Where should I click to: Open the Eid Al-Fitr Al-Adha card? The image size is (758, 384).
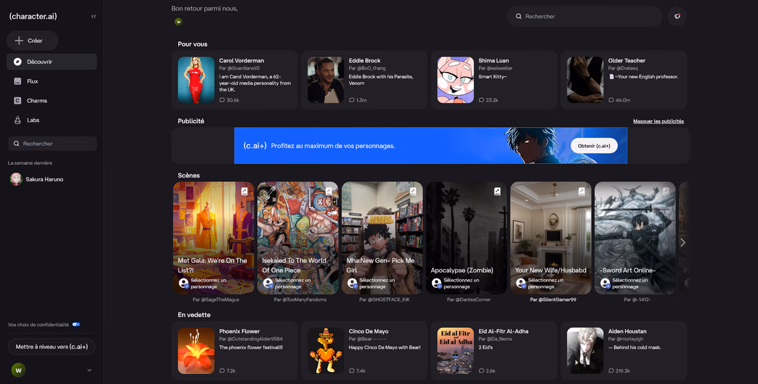click(494, 351)
